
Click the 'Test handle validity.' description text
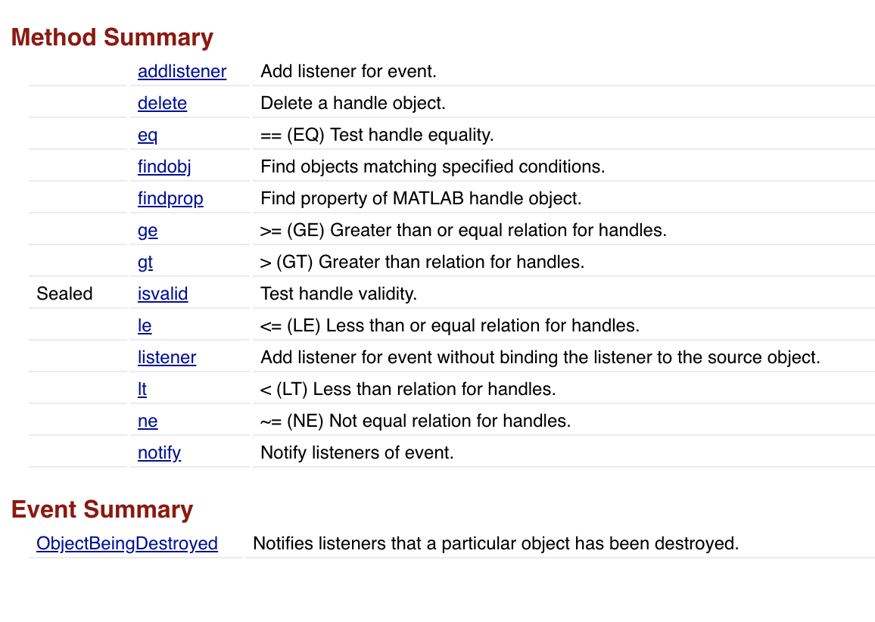pyautogui.click(x=339, y=294)
